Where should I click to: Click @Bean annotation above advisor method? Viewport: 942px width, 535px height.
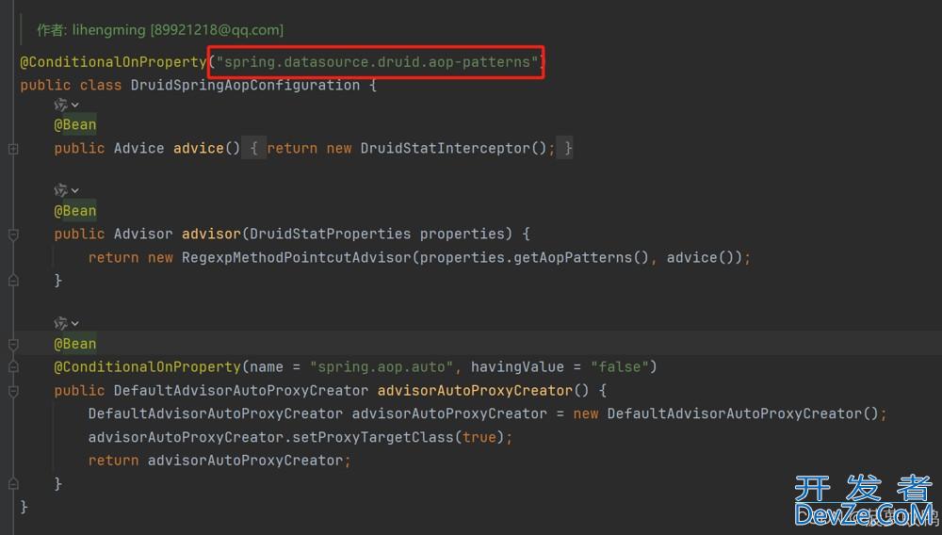(75, 211)
